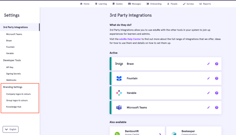236x135 pixels.
Task: Select Braze in settings sidebar
Action: [x=9, y=40]
